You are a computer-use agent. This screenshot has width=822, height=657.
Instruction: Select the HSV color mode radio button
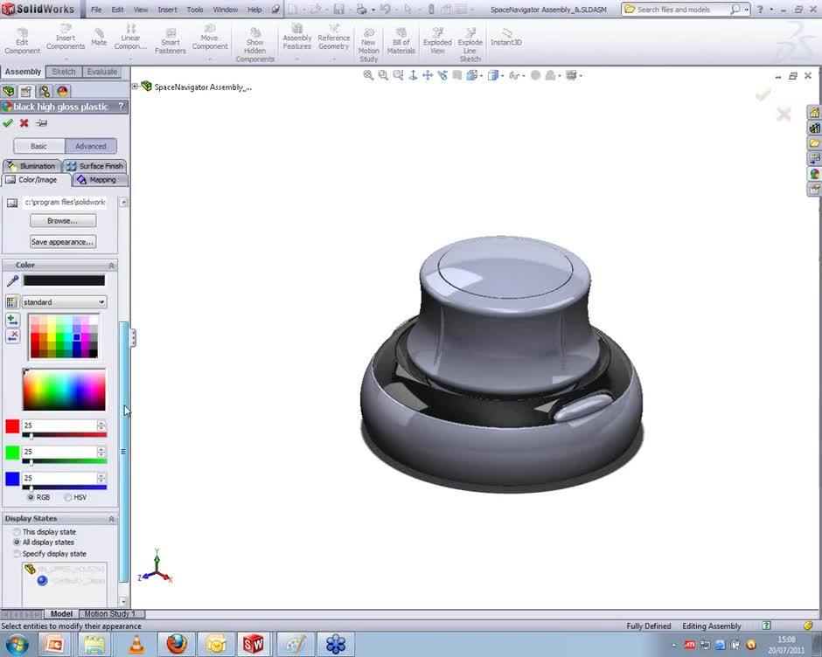[x=68, y=497]
